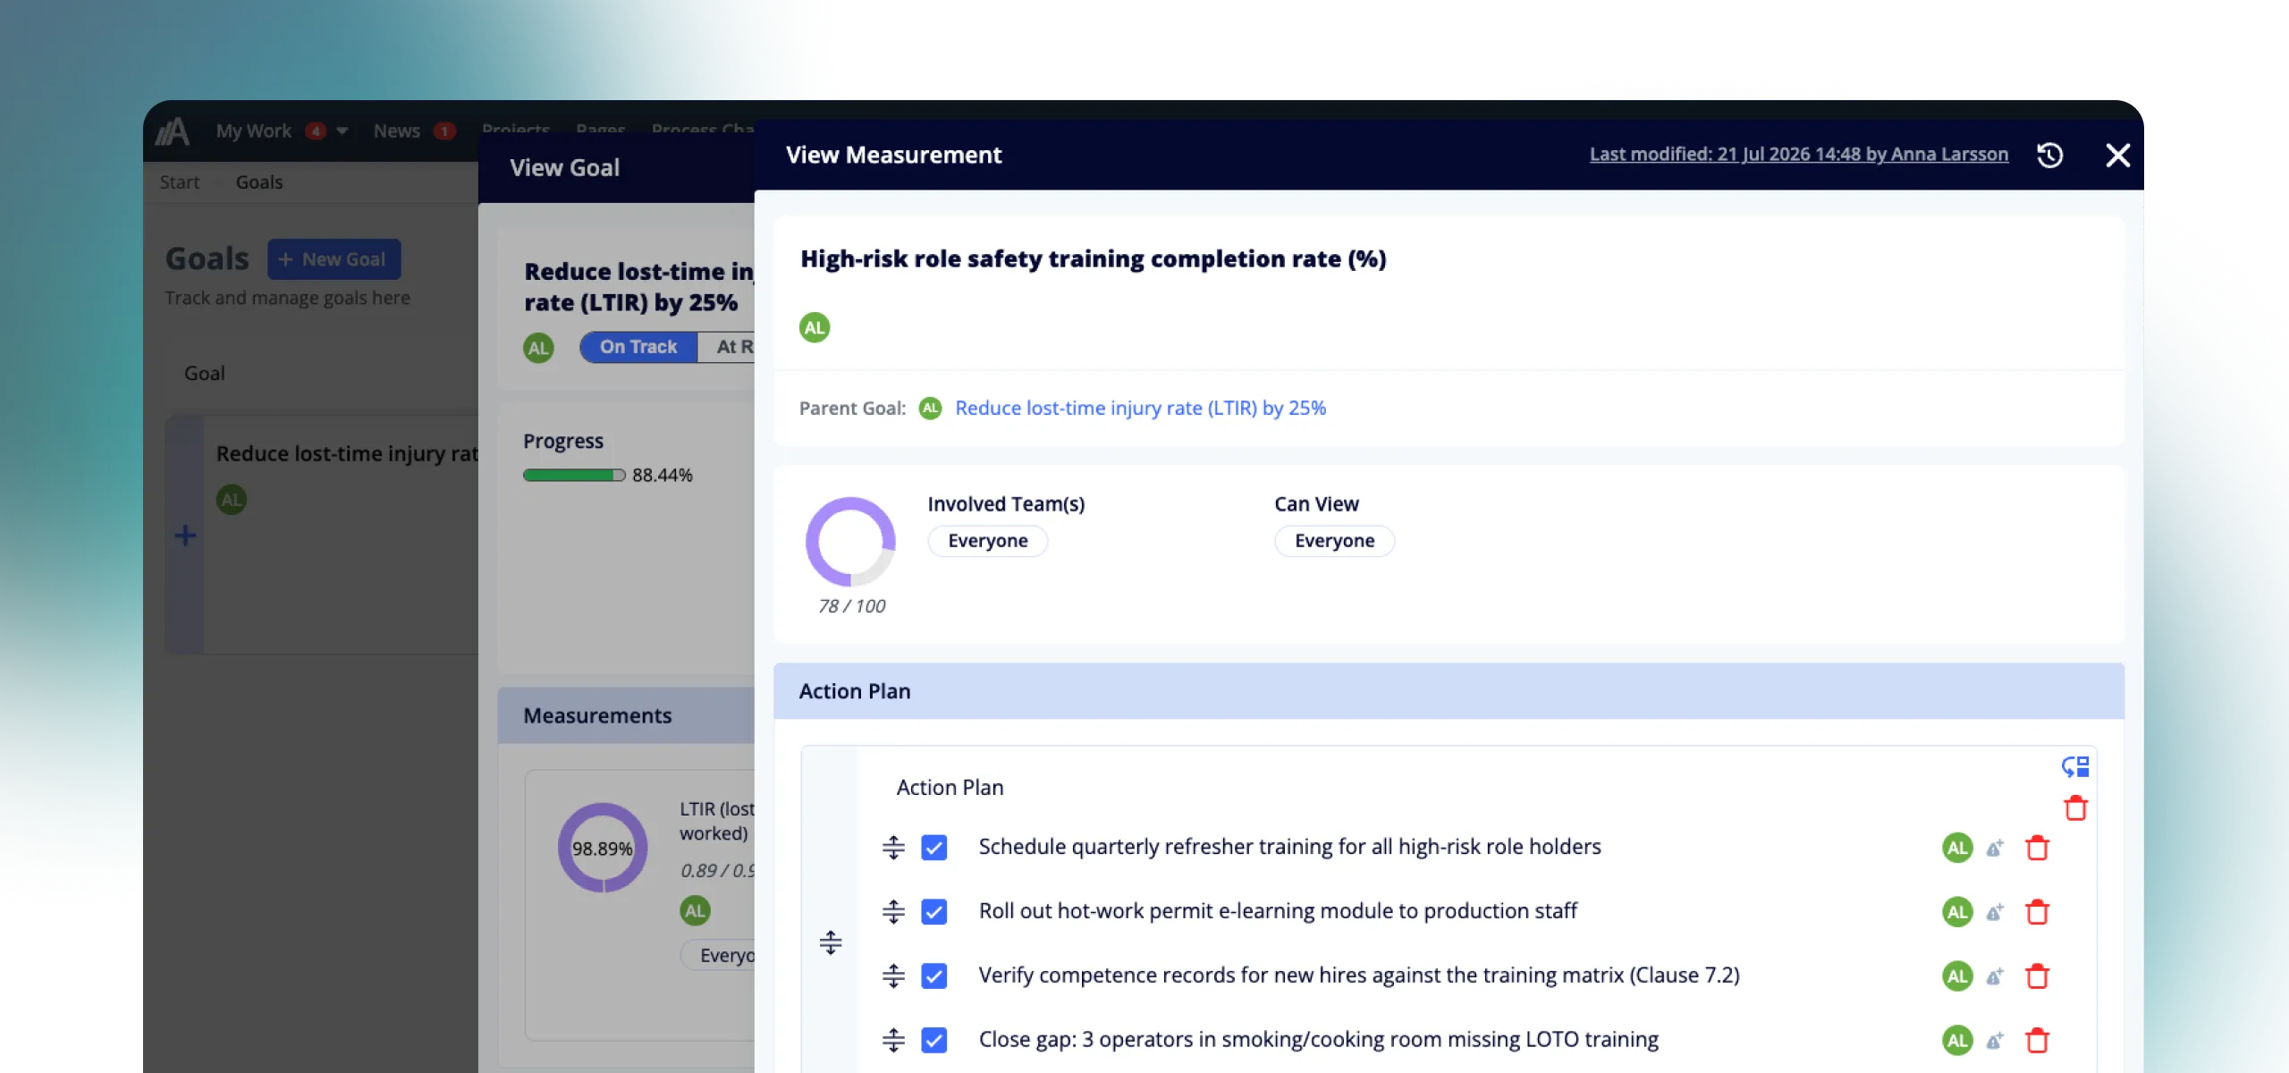
Task: Delete the Verify competence records task
Action: click(2037, 976)
